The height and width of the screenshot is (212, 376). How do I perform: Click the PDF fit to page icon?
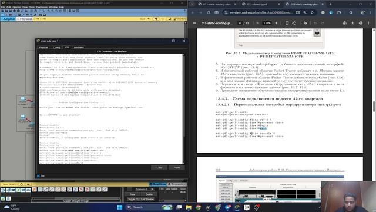click(287, 23)
